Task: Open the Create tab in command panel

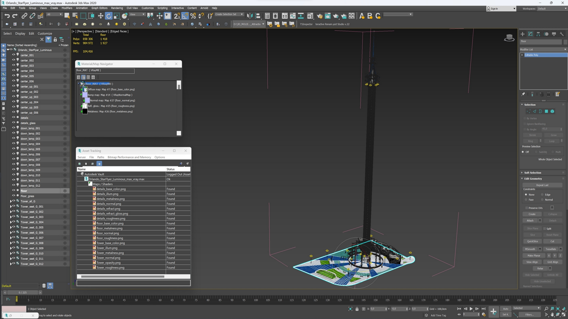Action: click(x=522, y=34)
